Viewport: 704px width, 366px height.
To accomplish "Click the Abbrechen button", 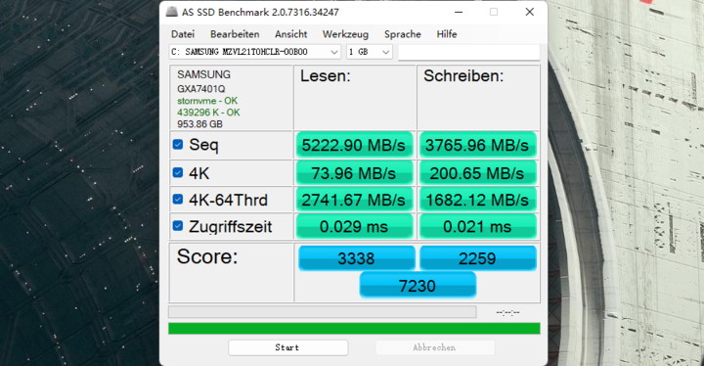I will [x=434, y=347].
